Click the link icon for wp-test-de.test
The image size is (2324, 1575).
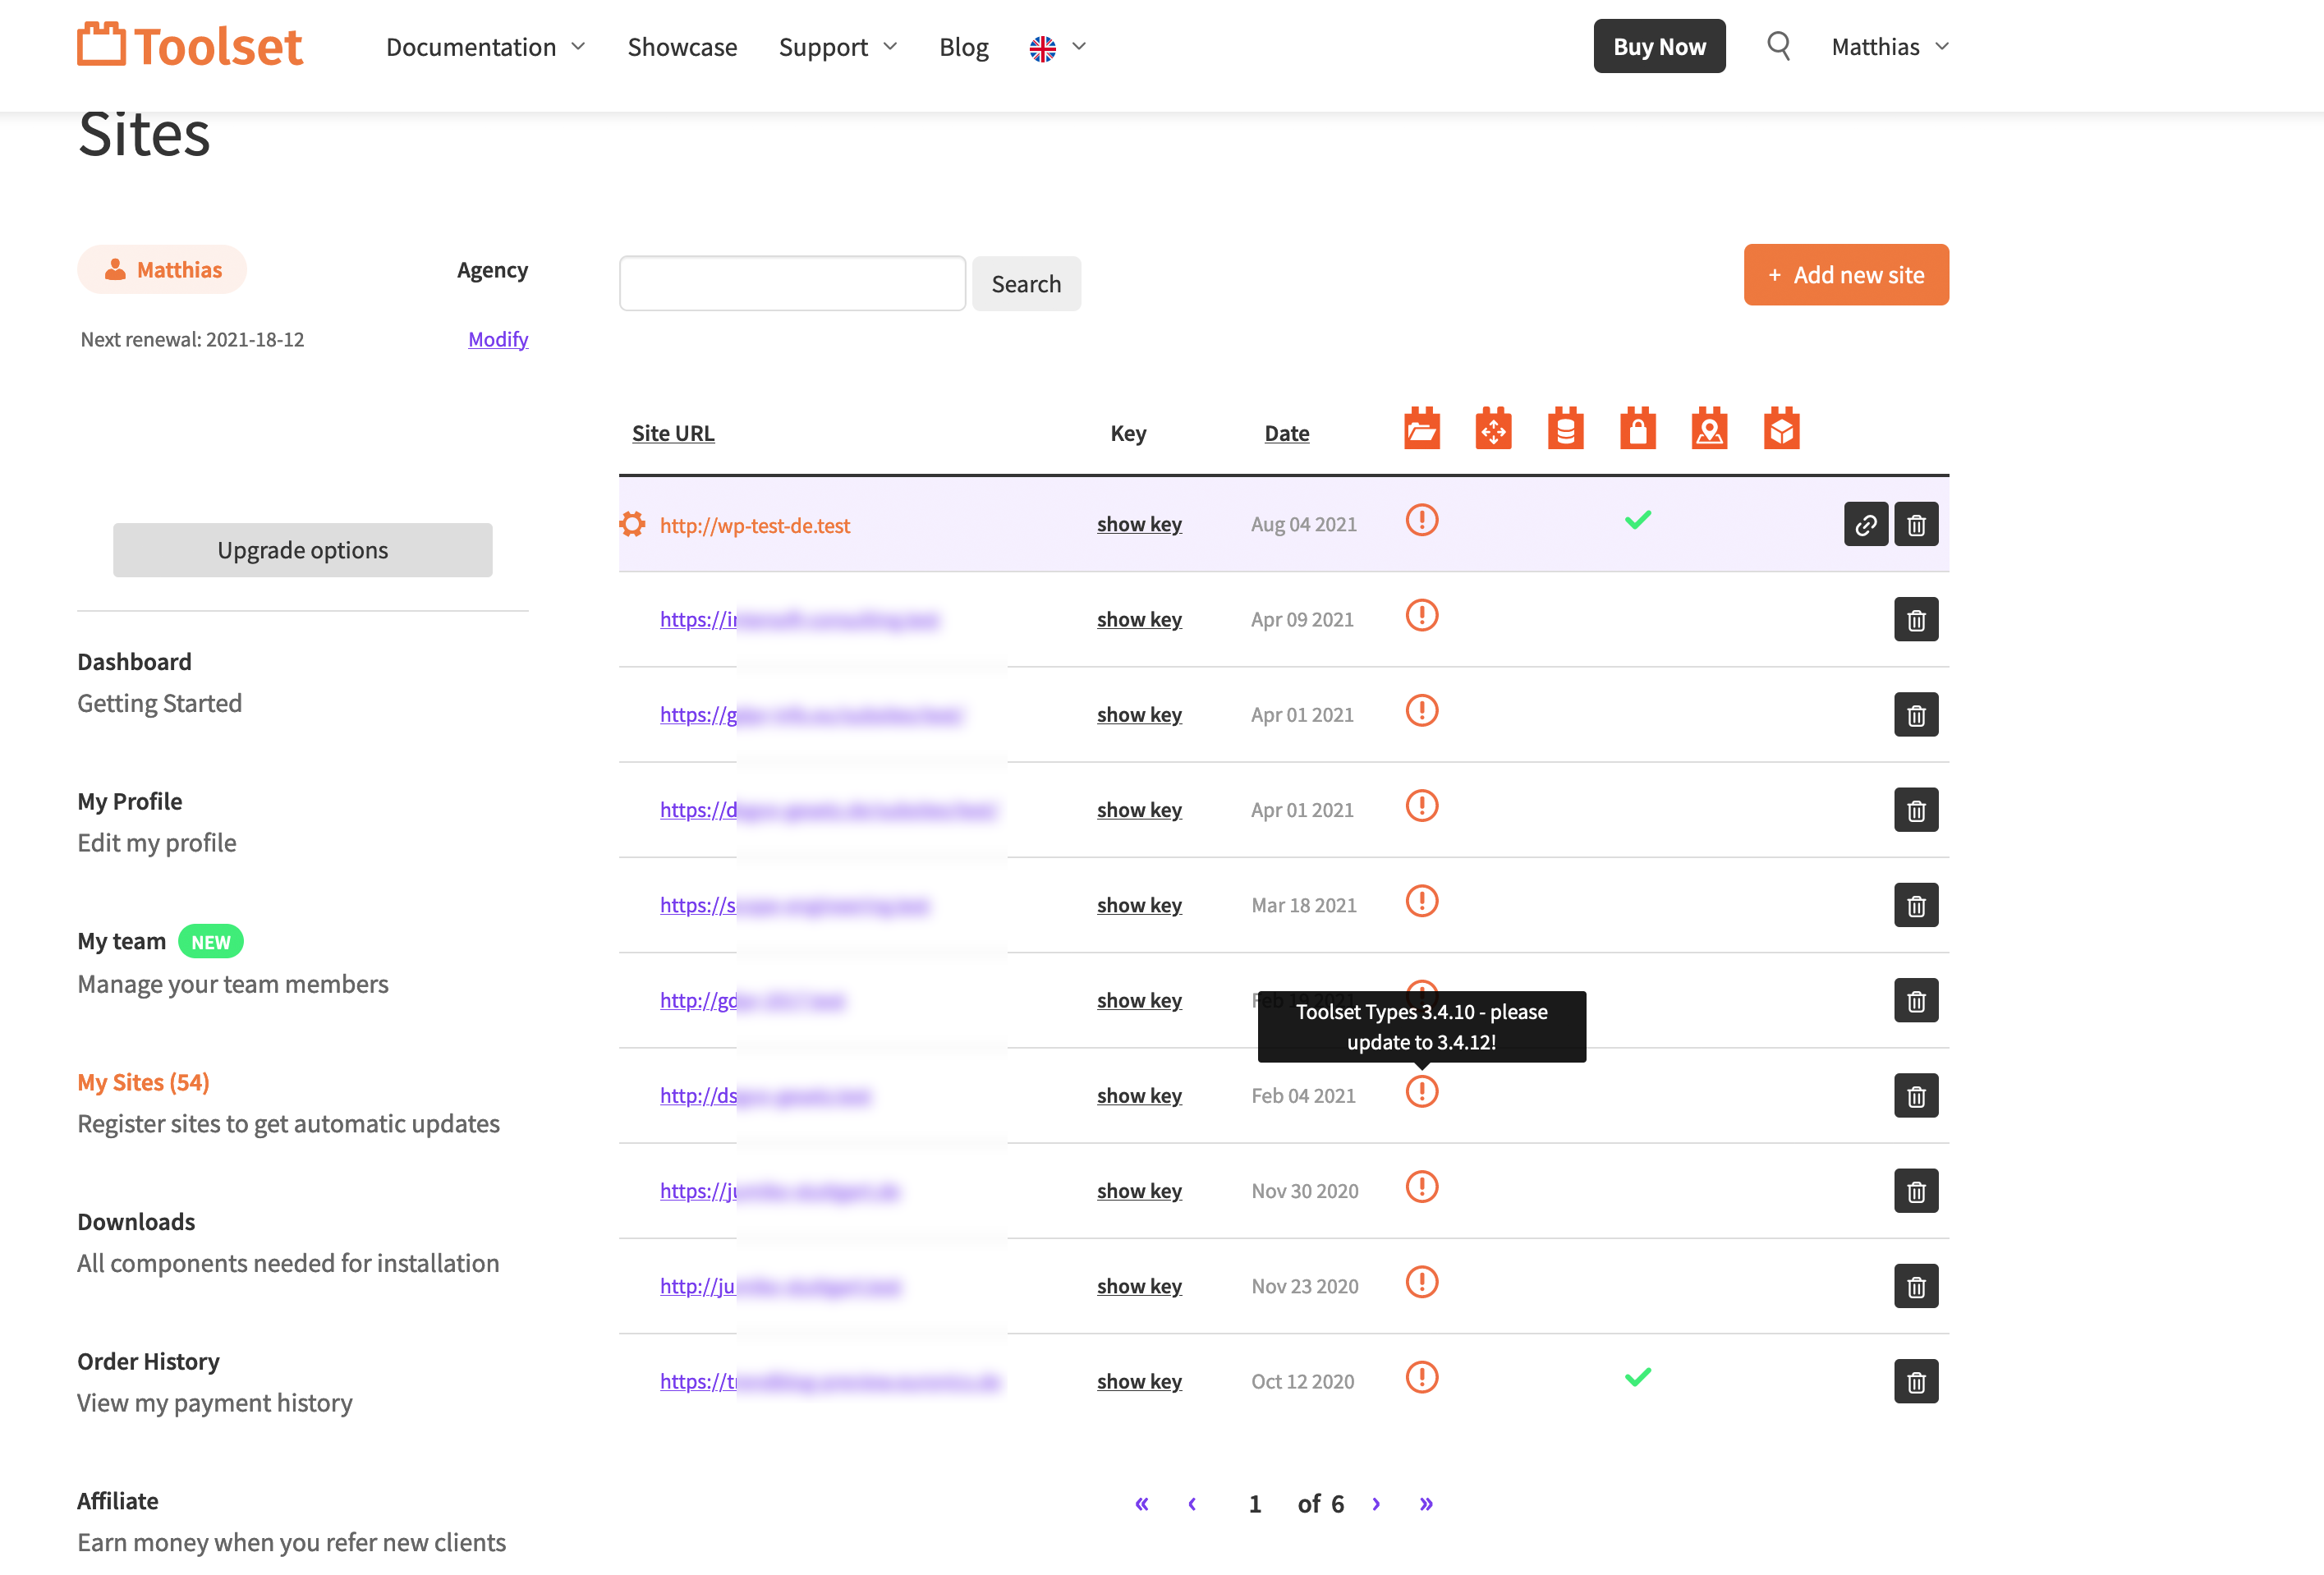coord(1866,524)
